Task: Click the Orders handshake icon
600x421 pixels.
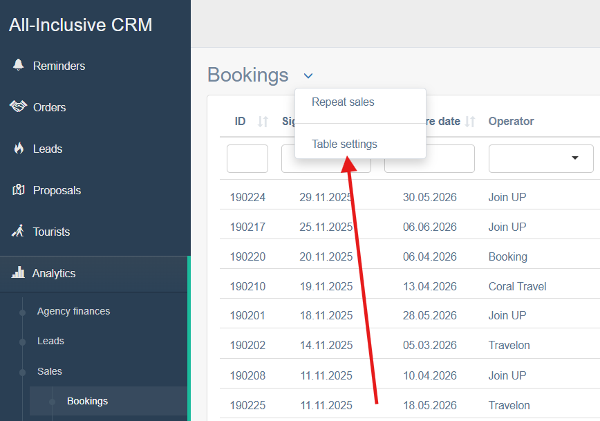Action: pos(18,106)
